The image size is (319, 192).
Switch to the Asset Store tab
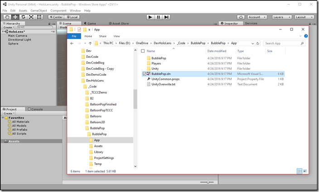click(x=119, y=24)
